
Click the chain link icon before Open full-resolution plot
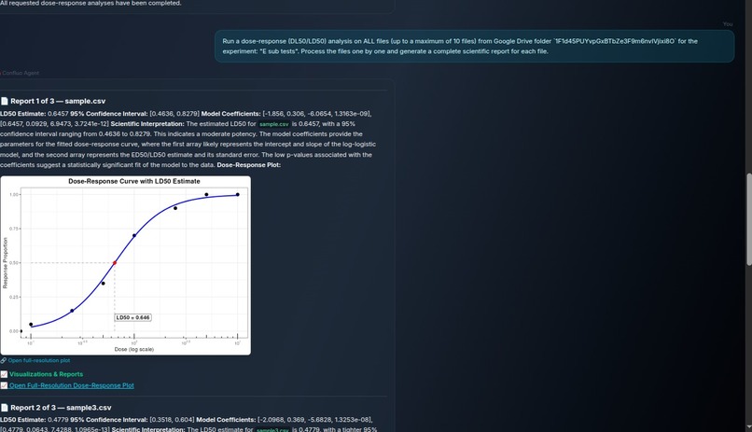click(x=4, y=360)
